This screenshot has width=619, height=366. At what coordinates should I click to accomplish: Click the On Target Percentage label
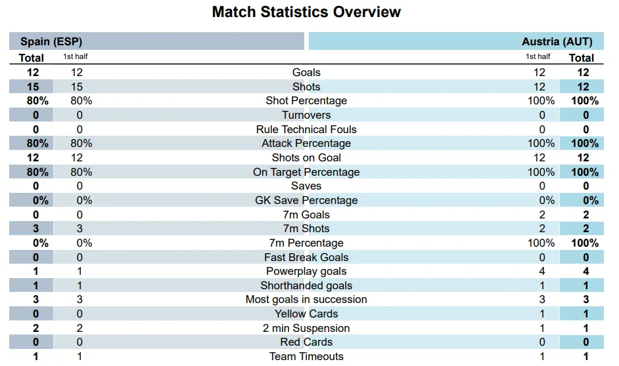(306, 172)
